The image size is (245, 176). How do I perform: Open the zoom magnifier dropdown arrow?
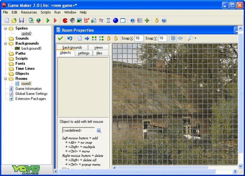tap(195, 38)
